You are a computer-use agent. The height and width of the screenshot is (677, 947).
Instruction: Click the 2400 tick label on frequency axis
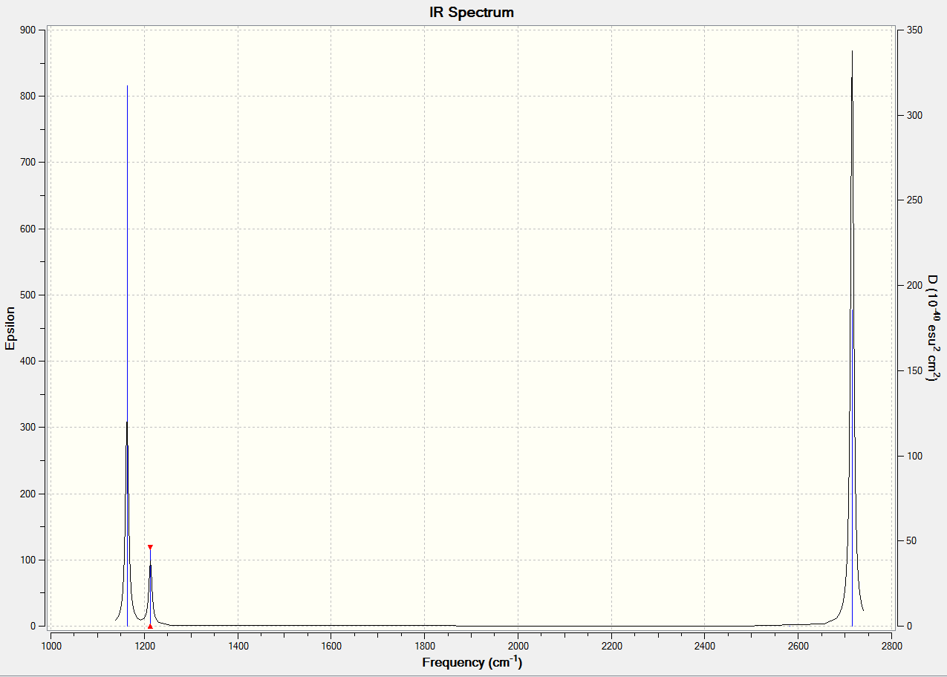pyautogui.click(x=705, y=646)
